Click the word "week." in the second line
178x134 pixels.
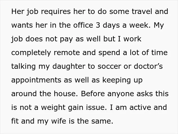click(140, 25)
